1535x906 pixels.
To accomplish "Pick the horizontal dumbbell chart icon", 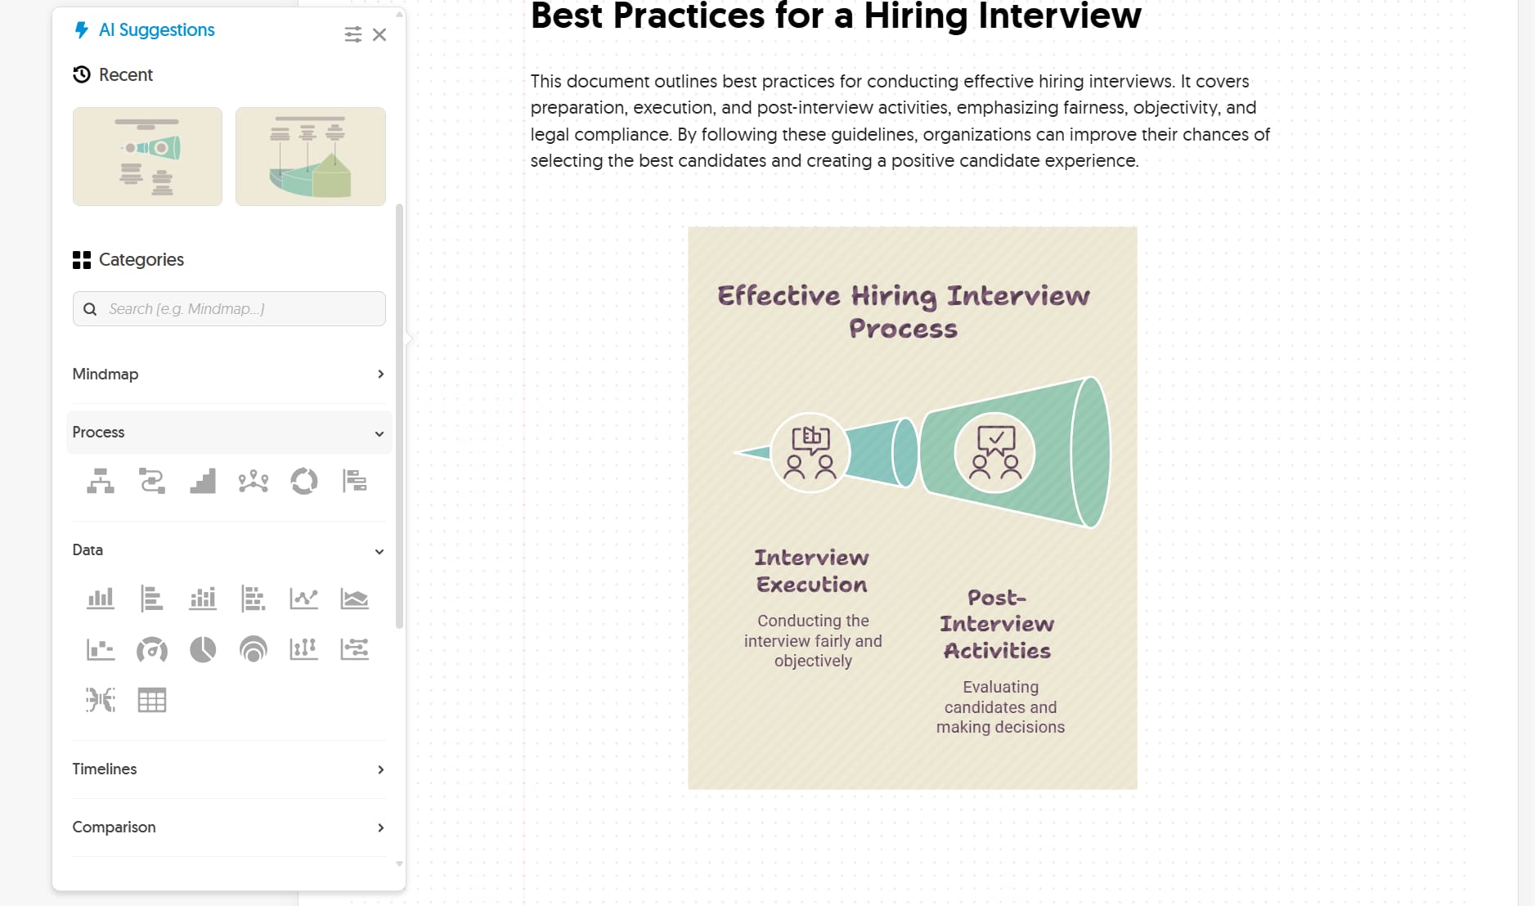I will point(355,649).
